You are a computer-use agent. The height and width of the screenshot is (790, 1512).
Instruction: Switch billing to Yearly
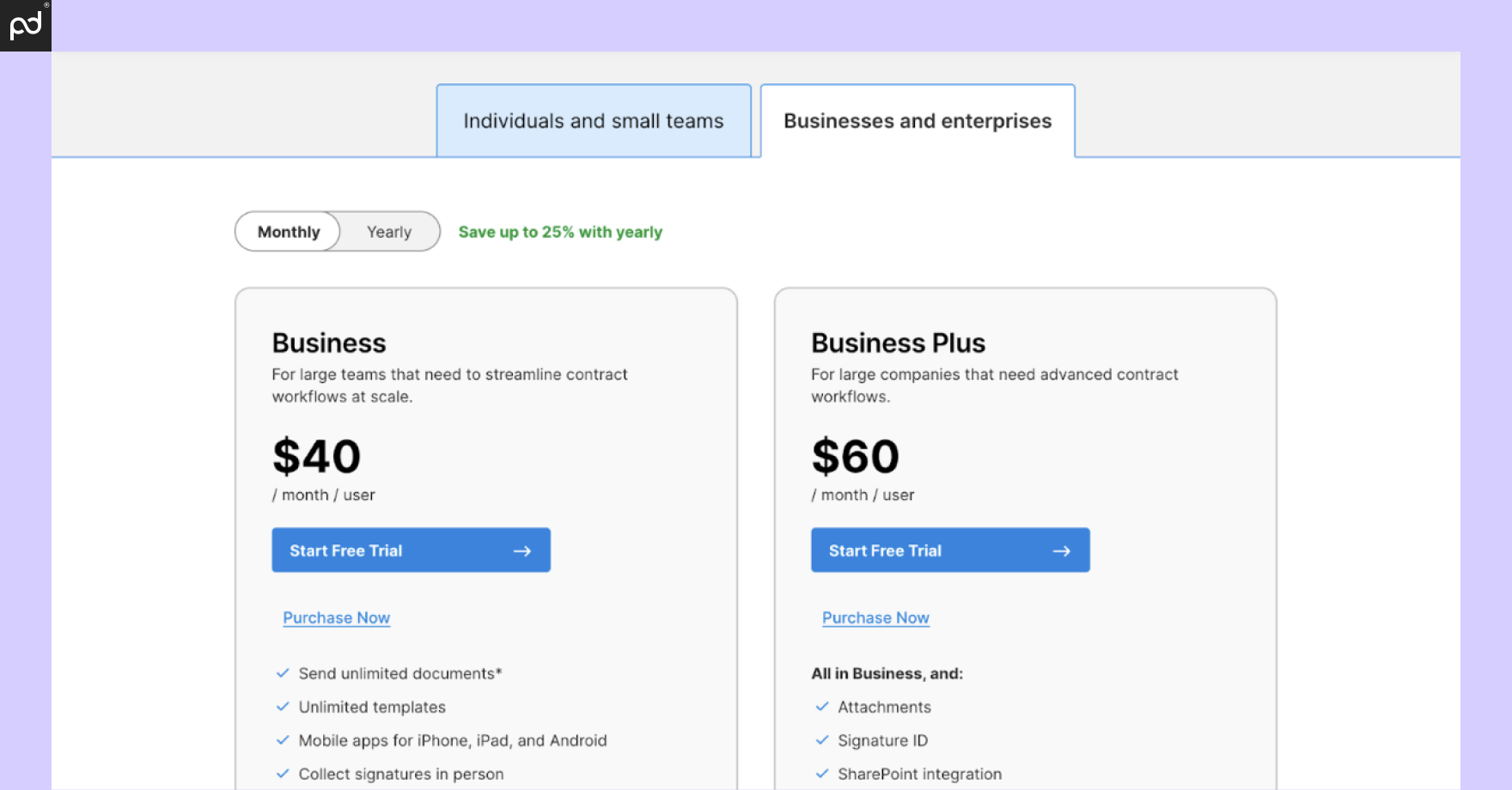(388, 231)
